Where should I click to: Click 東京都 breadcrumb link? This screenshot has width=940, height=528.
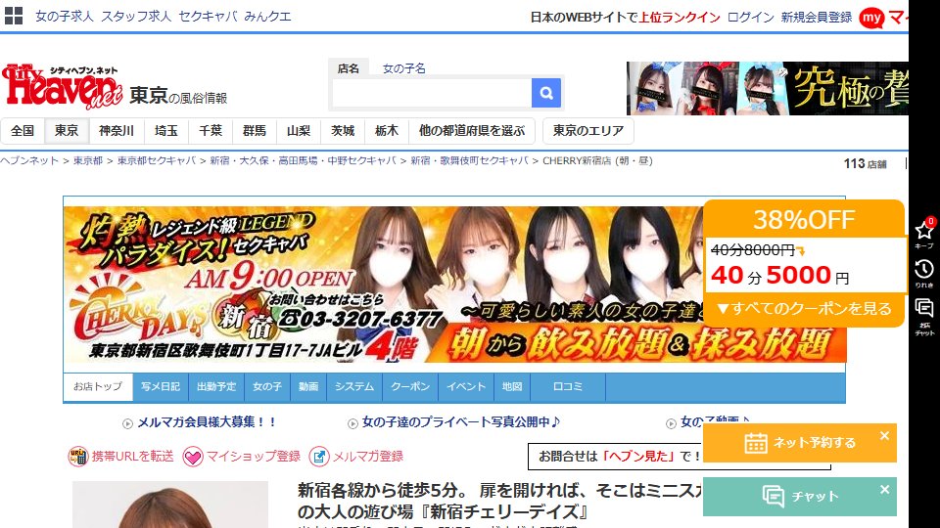[88, 160]
